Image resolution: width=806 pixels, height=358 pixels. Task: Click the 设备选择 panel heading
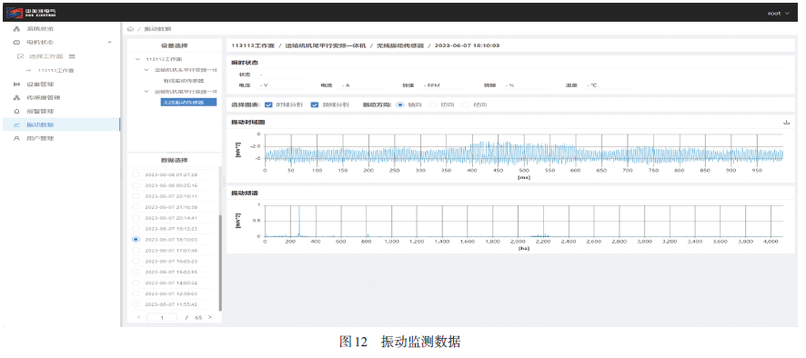click(174, 45)
